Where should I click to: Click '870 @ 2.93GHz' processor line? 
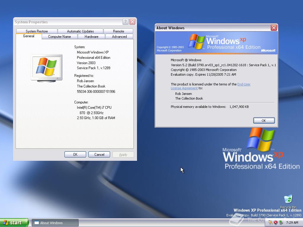[x=91, y=113]
